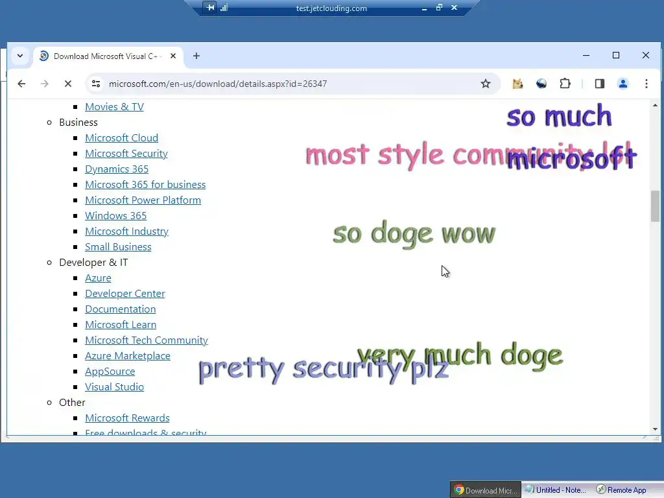
Task: Open Microsoft 365 for business link
Action: coord(145,185)
